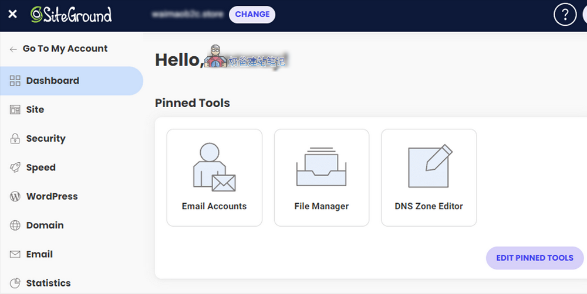Click the CHANGE site button
This screenshot has height=294, width=587.
click(252, 14)
